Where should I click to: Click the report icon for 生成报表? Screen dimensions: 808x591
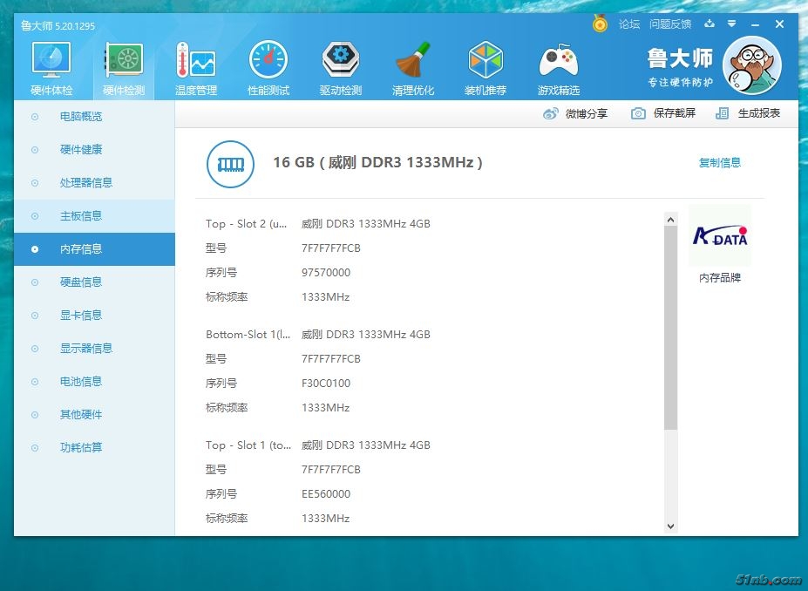[x=723, y=113]
